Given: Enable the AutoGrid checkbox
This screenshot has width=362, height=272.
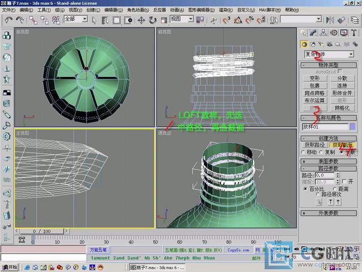Looking at the screenshot, I should click(340, 71).
